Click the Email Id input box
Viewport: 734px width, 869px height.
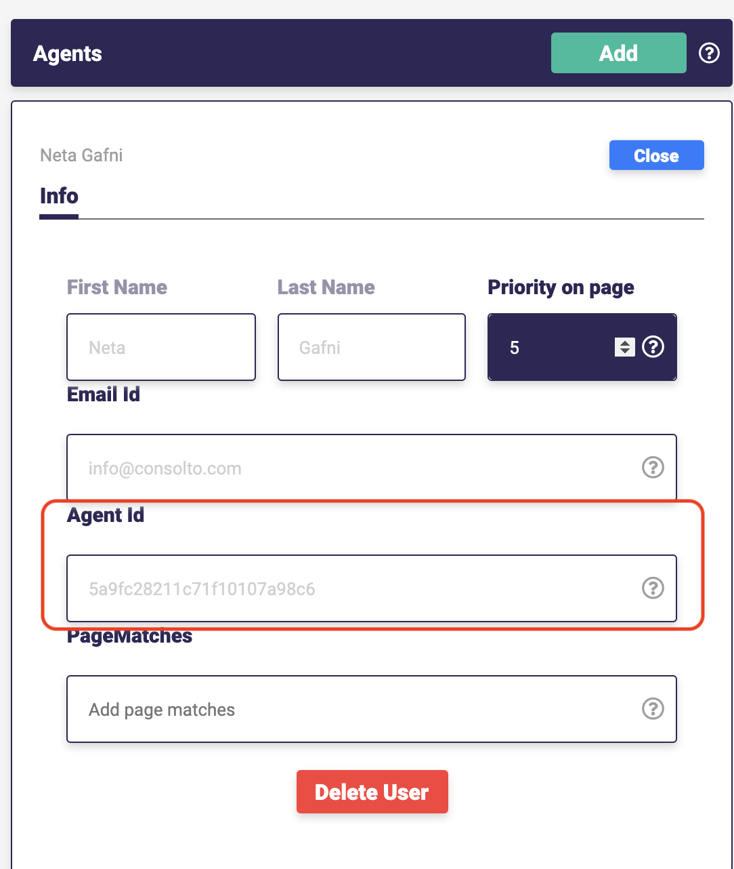point(372,467)
